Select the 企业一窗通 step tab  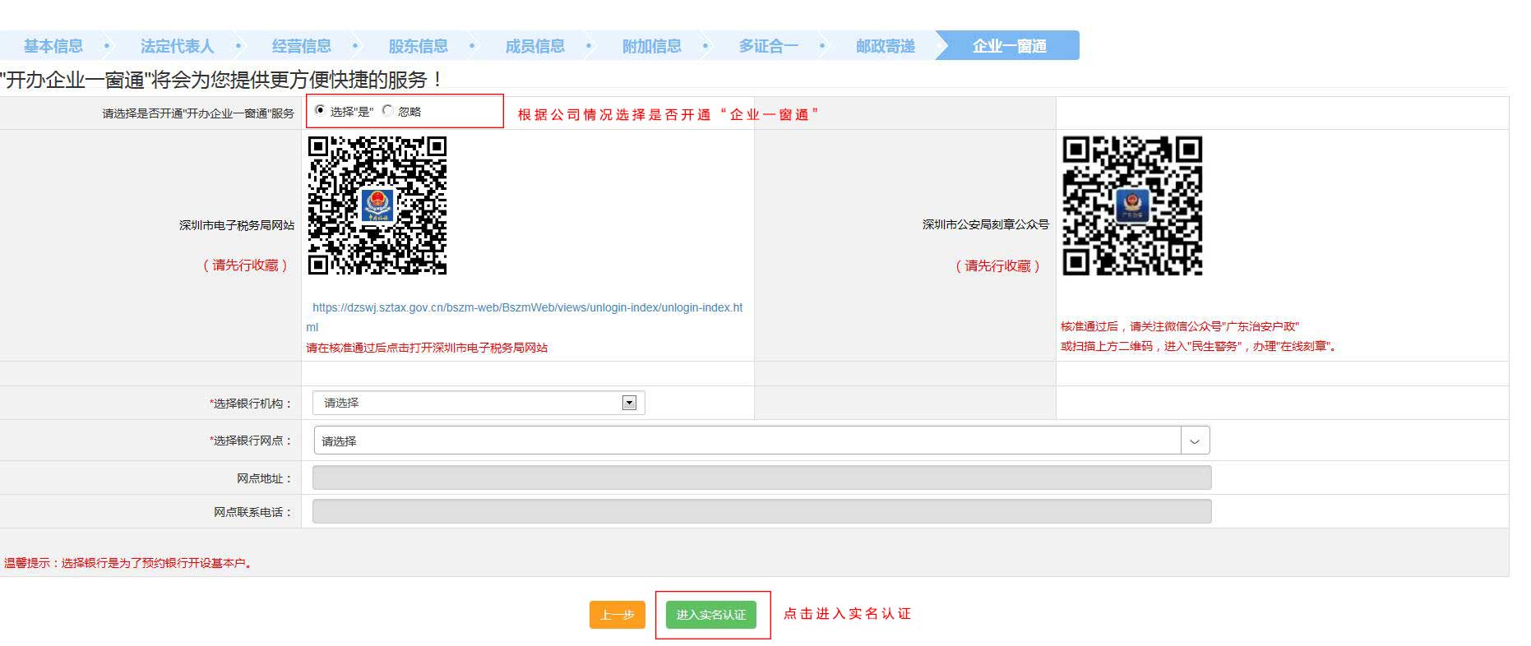pos(1009,46)
